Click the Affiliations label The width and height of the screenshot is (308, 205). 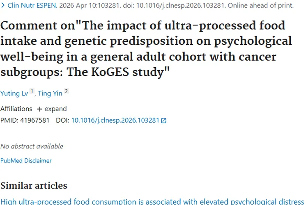(x=16, y=109)
